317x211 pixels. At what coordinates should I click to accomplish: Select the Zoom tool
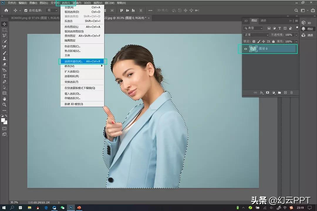4,104
